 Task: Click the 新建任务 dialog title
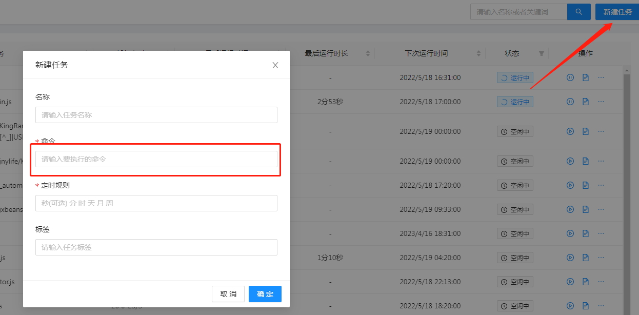coord(51,65)
